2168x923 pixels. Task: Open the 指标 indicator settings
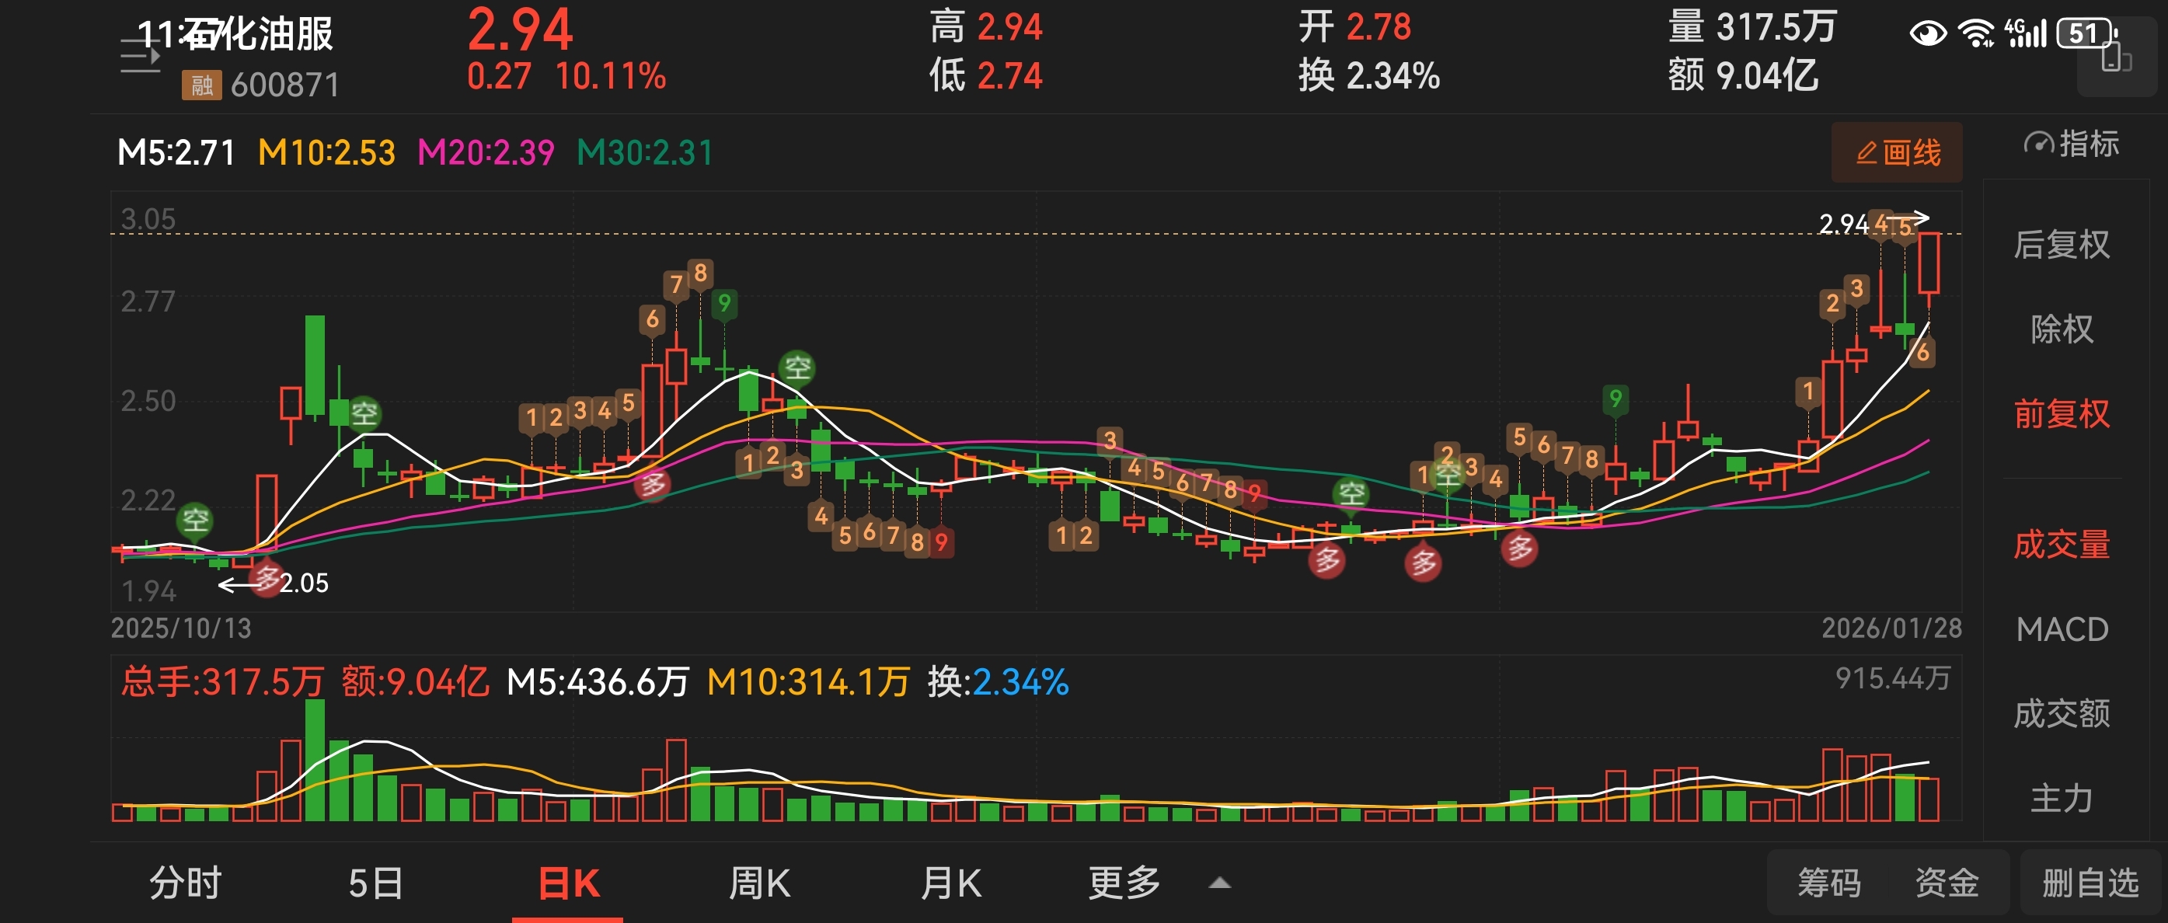[2071, 144]
